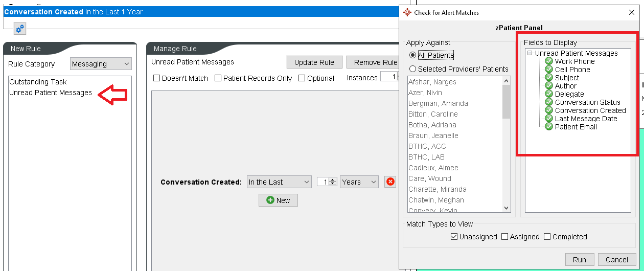Viewport: 644px width, 271px height.
Task: Select Outstanding Task in the rule list
Action: (38, 82)
